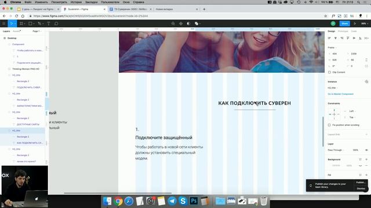The width and height of the screenshot is (371, 208).
Task: Open Skype from the Dock
Action: click(183, 201)
